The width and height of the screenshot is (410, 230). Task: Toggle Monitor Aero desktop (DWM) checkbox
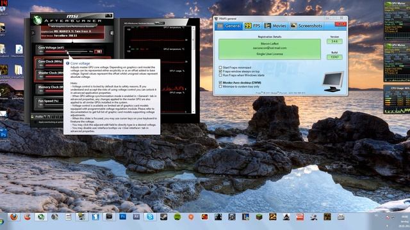(x=220, y=82)
